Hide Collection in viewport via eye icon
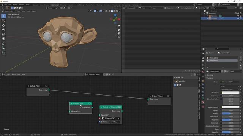 tap(238, 14)
